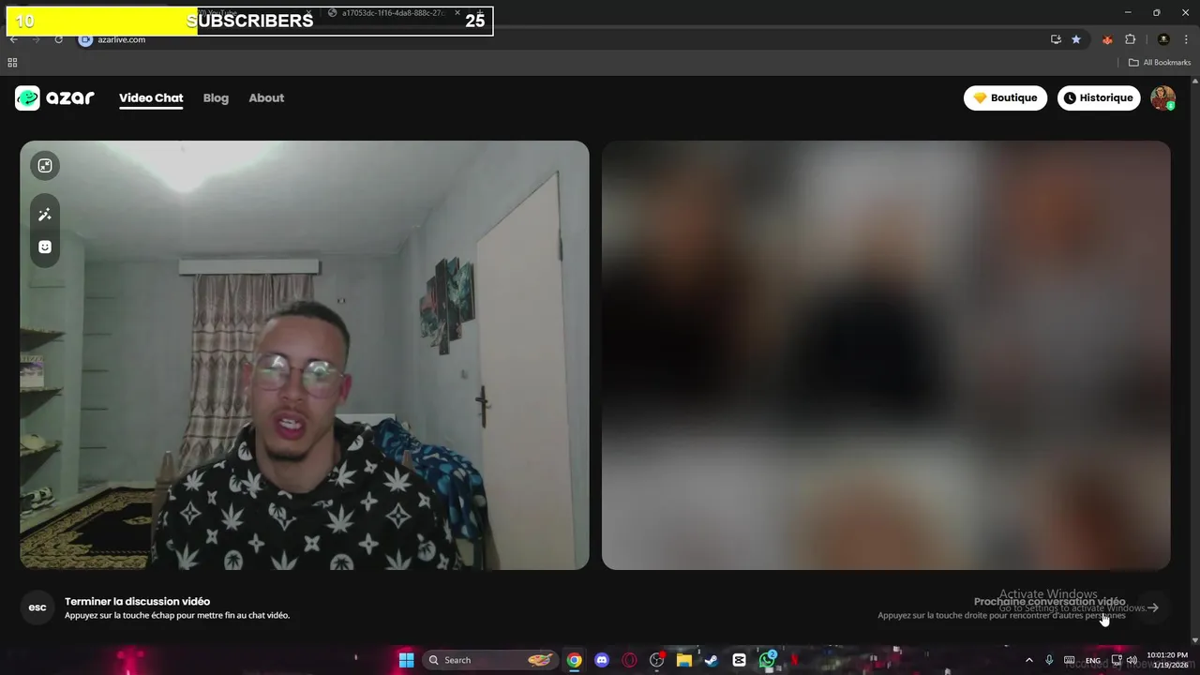
Task: Open the Video Chat tab
Action: point(151,97)
